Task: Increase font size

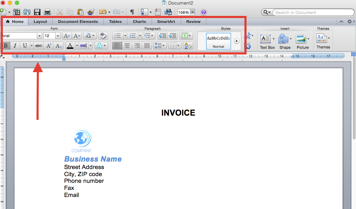Action: point(67,36)
